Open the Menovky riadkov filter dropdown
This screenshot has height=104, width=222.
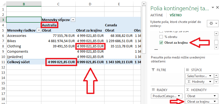[38, 30]
